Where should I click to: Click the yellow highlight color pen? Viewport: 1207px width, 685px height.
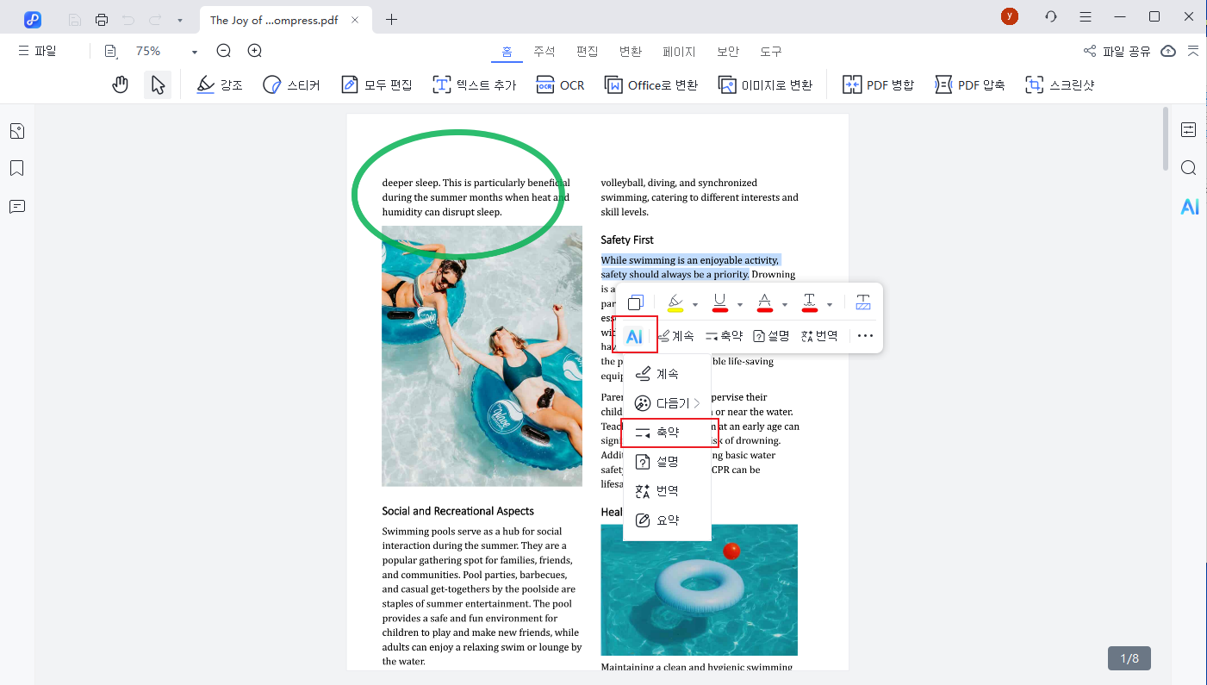pos(675,302)
